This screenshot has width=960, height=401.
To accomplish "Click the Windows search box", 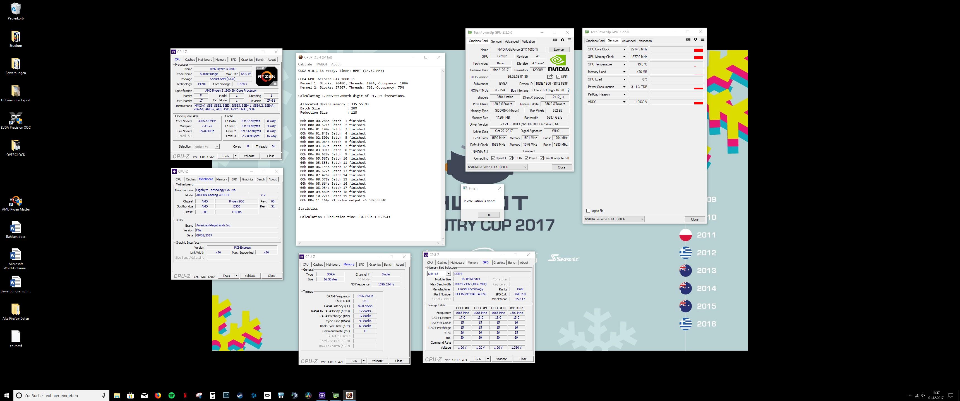I will click(61, 395).
